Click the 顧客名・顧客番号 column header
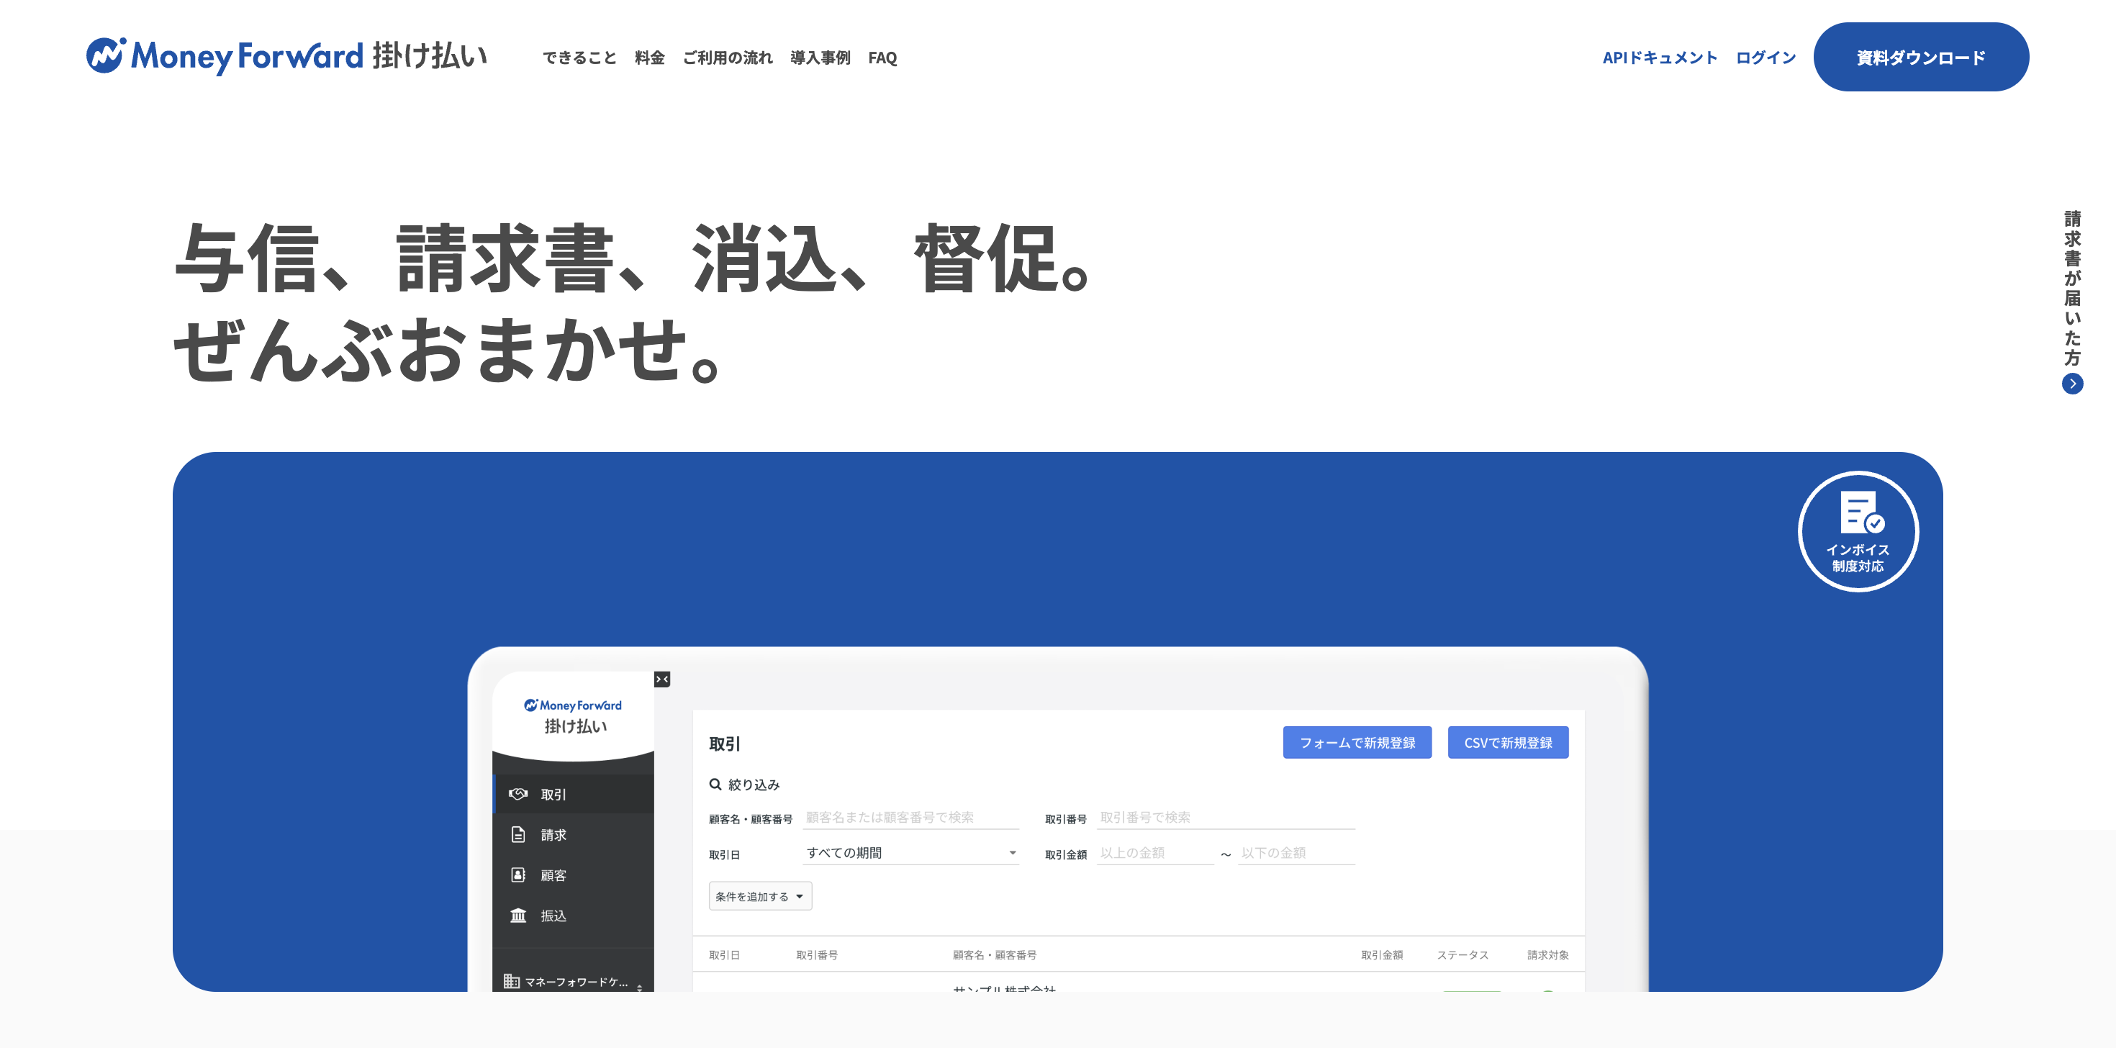The width and height of the screenshot is (2116, 1048). tap(994, 954)
